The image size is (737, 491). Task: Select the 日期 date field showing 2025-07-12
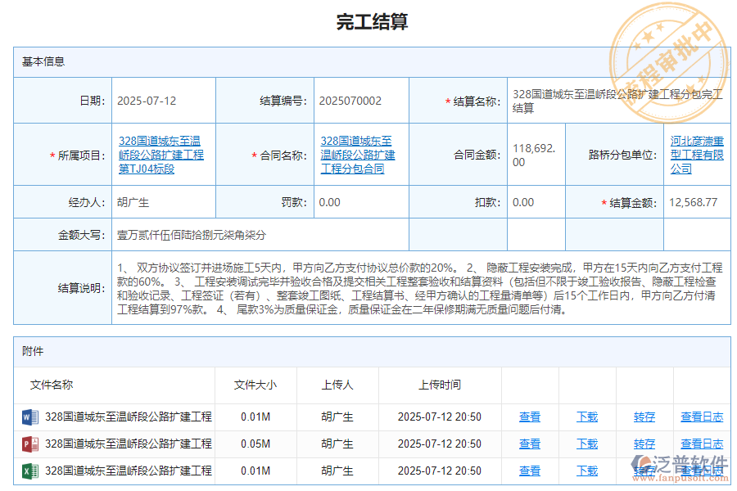pos(147,100)
